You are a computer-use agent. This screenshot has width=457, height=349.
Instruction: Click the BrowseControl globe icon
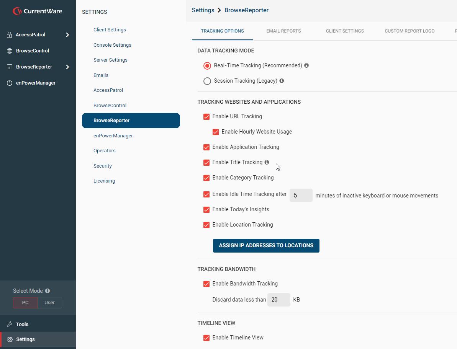pos(10,51)
